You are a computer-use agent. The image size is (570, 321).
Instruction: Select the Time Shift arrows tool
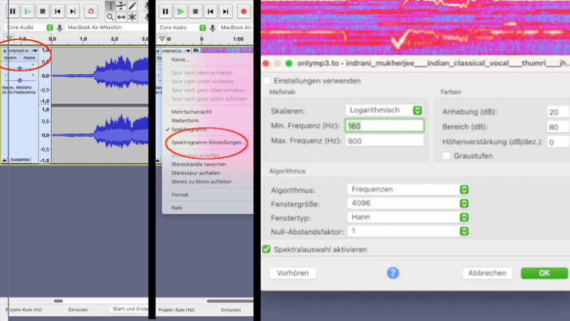pyautogui.click(x=121, y=17)
